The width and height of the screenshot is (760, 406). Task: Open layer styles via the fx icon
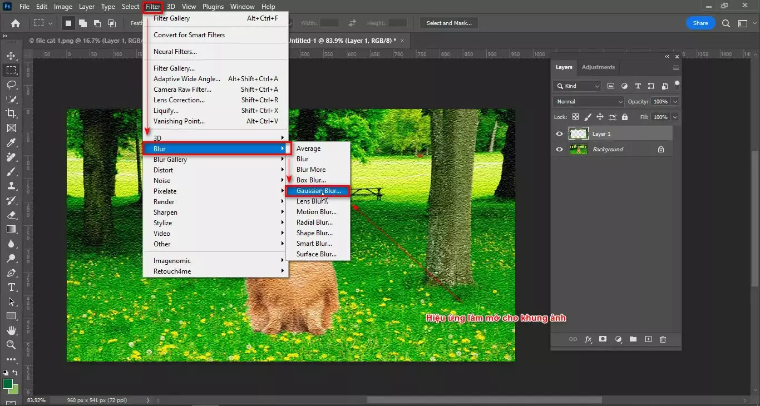tap(588, 339)
